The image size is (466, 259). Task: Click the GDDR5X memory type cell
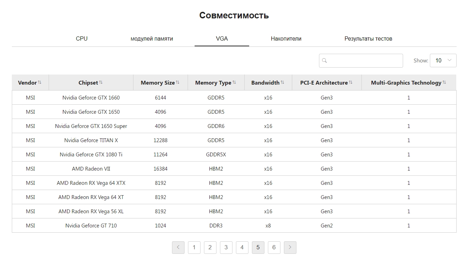coord(216,155)
